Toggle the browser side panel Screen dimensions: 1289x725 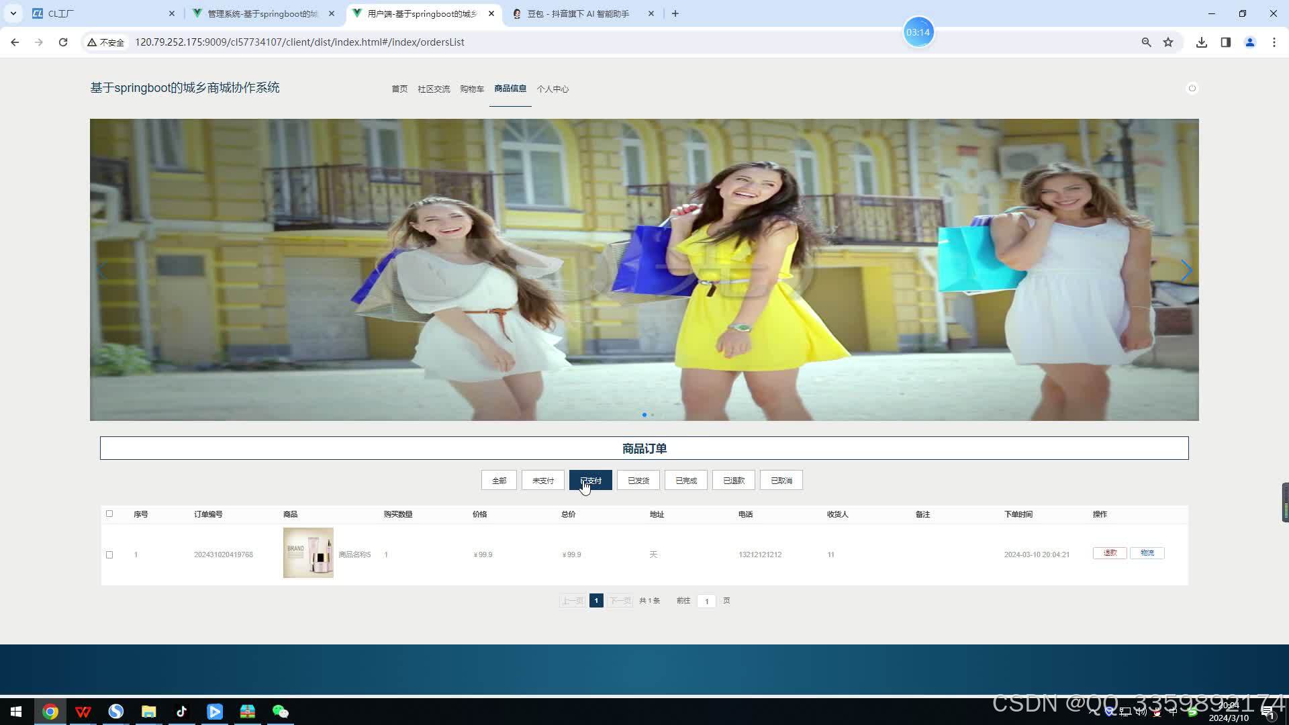[1226, 42]
